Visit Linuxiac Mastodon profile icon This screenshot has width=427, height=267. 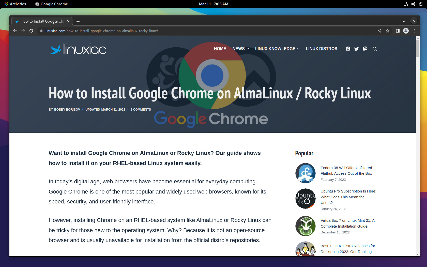[x=365, y=49]
